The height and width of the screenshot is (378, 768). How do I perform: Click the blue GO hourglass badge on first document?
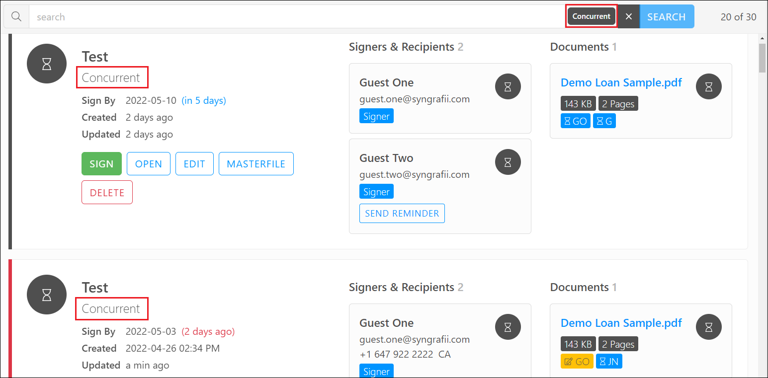point(575,120)
